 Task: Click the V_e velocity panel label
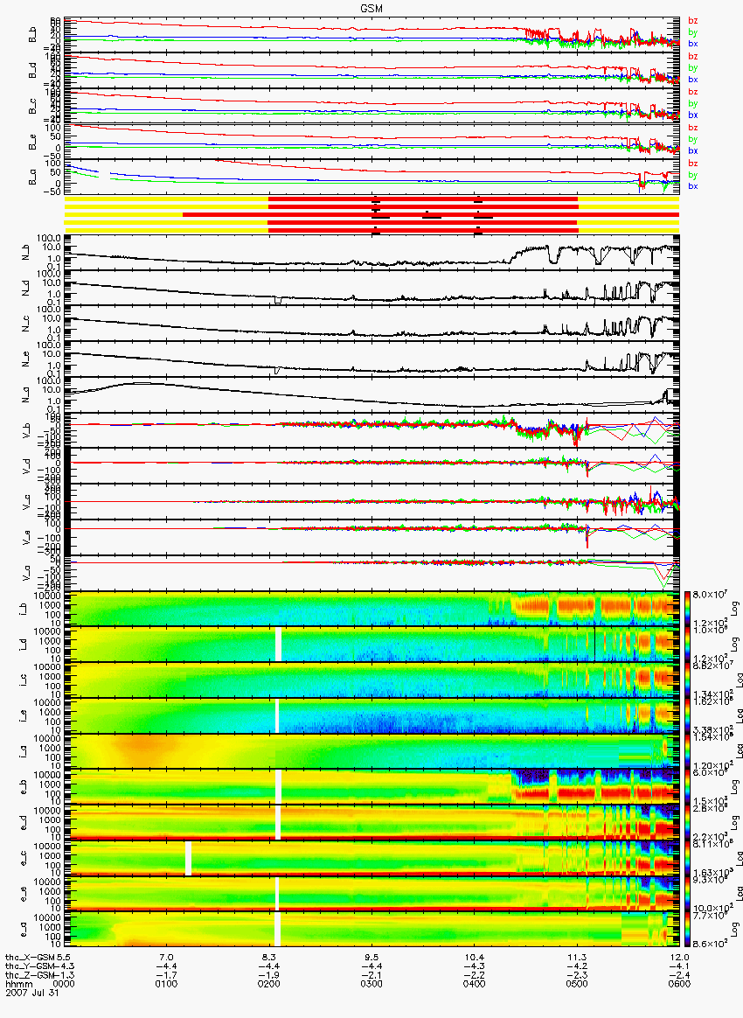click(x=27, y=538)
